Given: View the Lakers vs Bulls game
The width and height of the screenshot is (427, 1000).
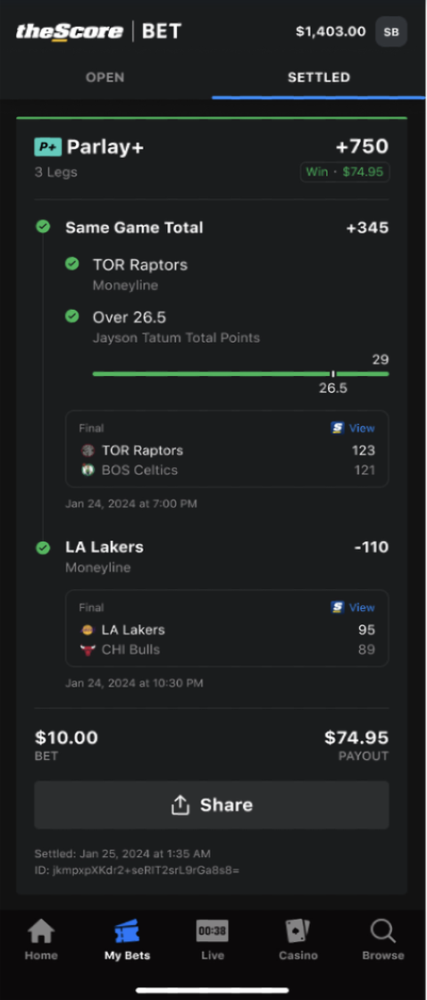Looking at the screenshot, I should tap(354, 607).
